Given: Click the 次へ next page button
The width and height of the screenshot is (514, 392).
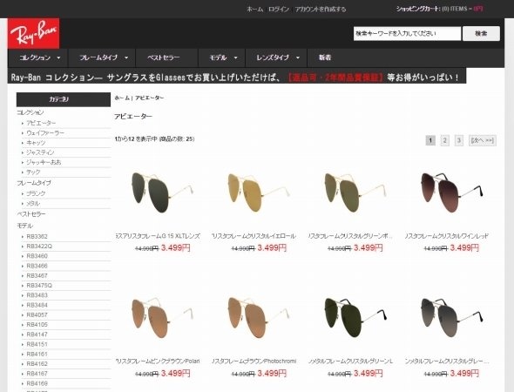Looking at the screenshot, I should point(483,140).
